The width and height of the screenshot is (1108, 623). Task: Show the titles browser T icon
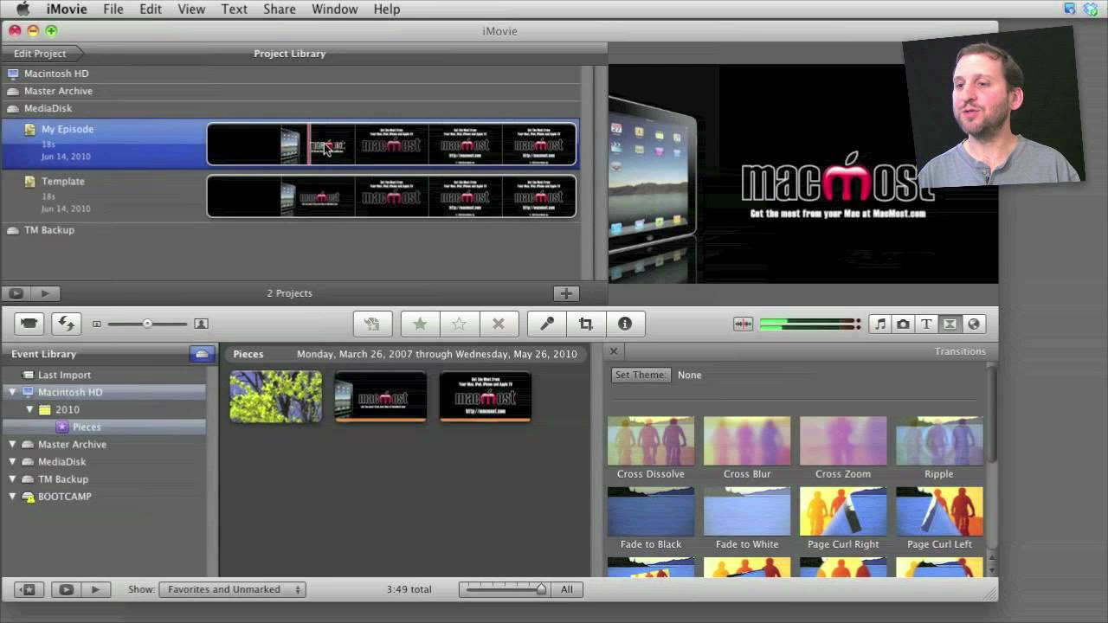(x=926, y=324)
